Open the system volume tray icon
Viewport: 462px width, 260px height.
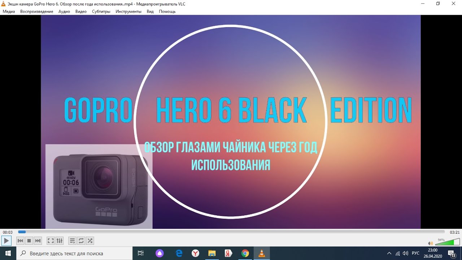click(406, 253)
